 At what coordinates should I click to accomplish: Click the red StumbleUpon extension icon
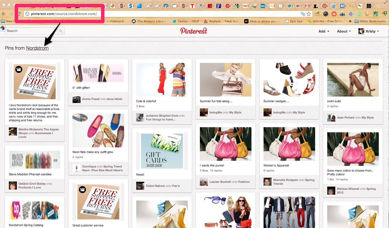334,14
